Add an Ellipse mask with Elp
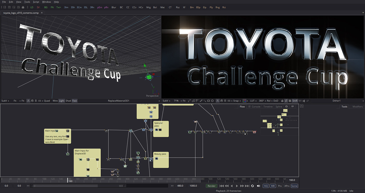The image size is (365, 193). [x=205, y=7]
